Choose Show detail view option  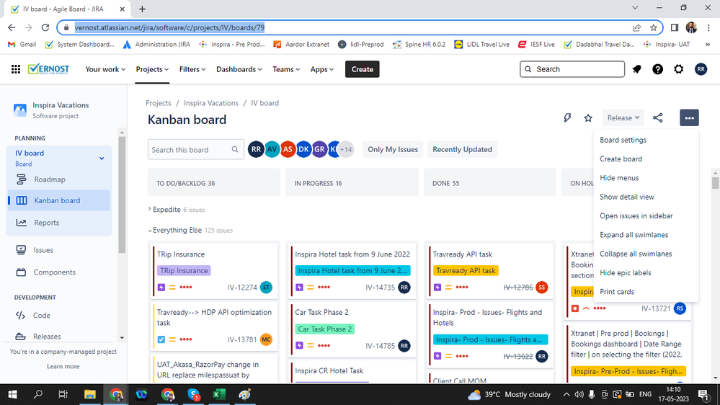coord(646,197)
